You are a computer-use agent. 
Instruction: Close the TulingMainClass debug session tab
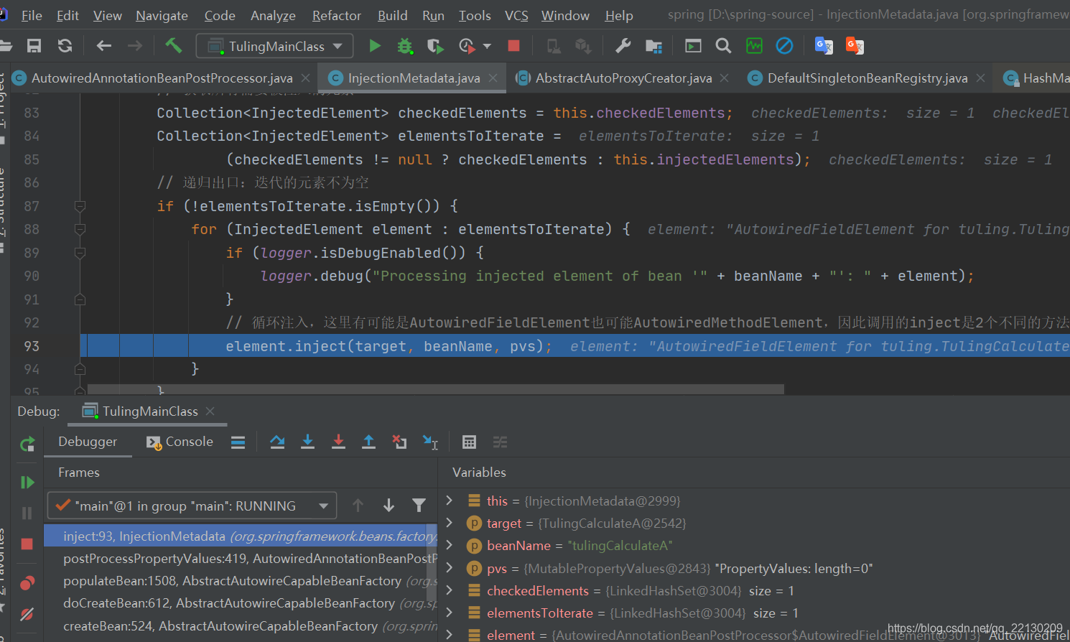(210, 411)
